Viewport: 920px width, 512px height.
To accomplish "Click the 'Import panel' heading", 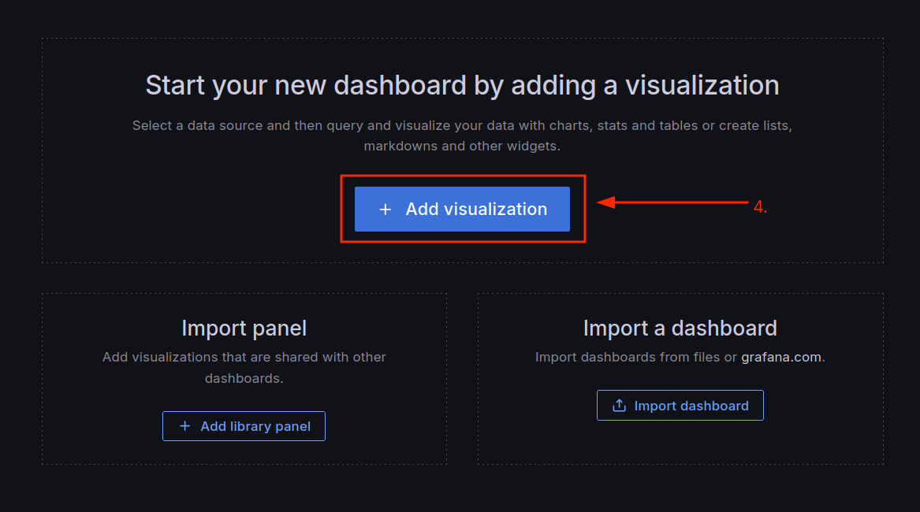I will (x=244, y=328).
